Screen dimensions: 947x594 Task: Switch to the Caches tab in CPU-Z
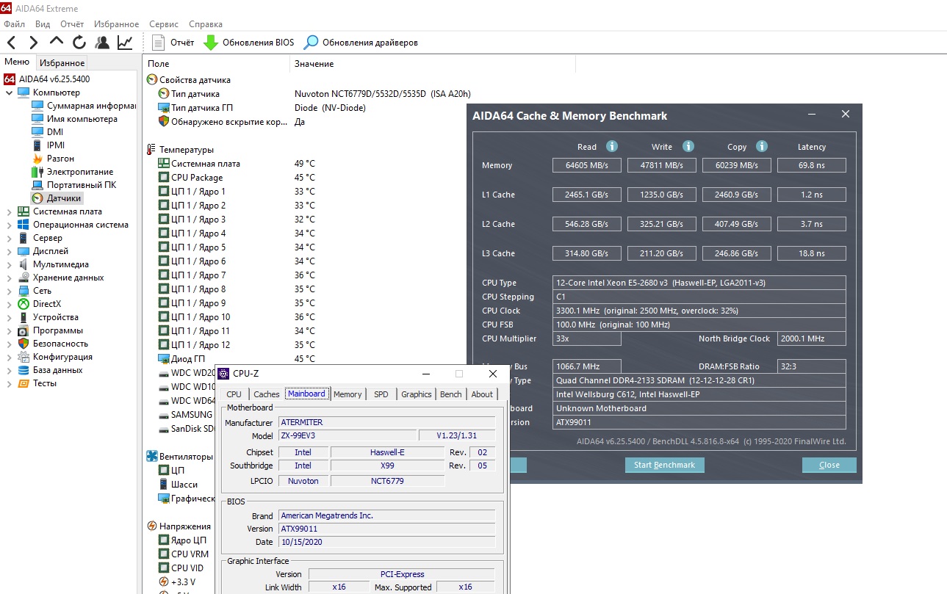click(266, 394)
